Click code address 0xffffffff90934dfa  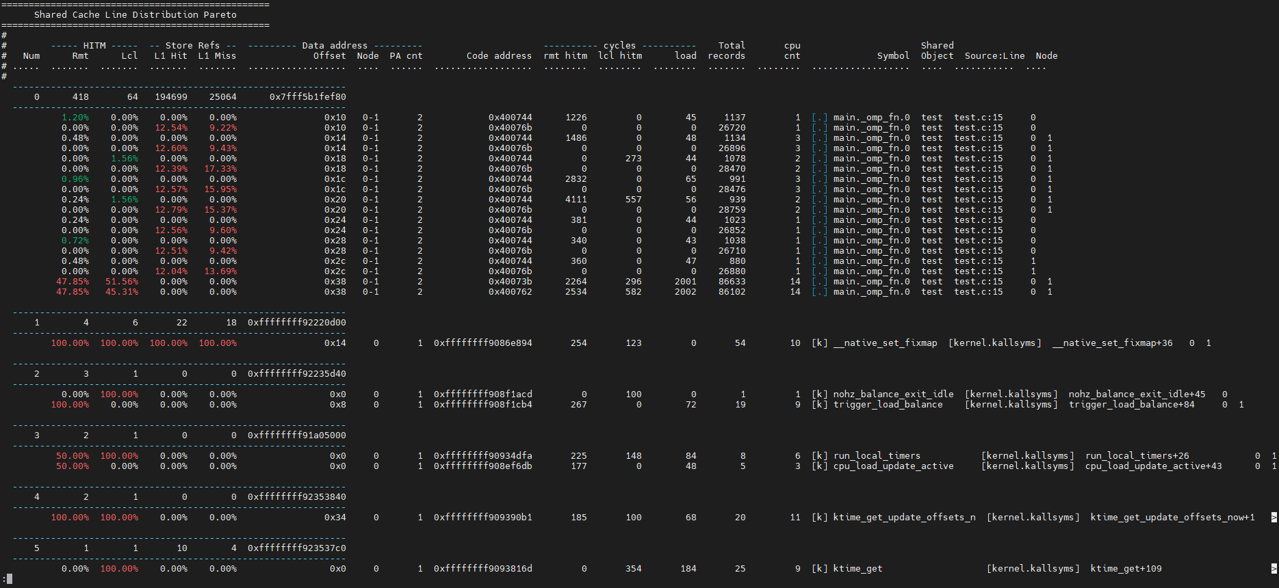pyautogui.click(x=483, y=456)
